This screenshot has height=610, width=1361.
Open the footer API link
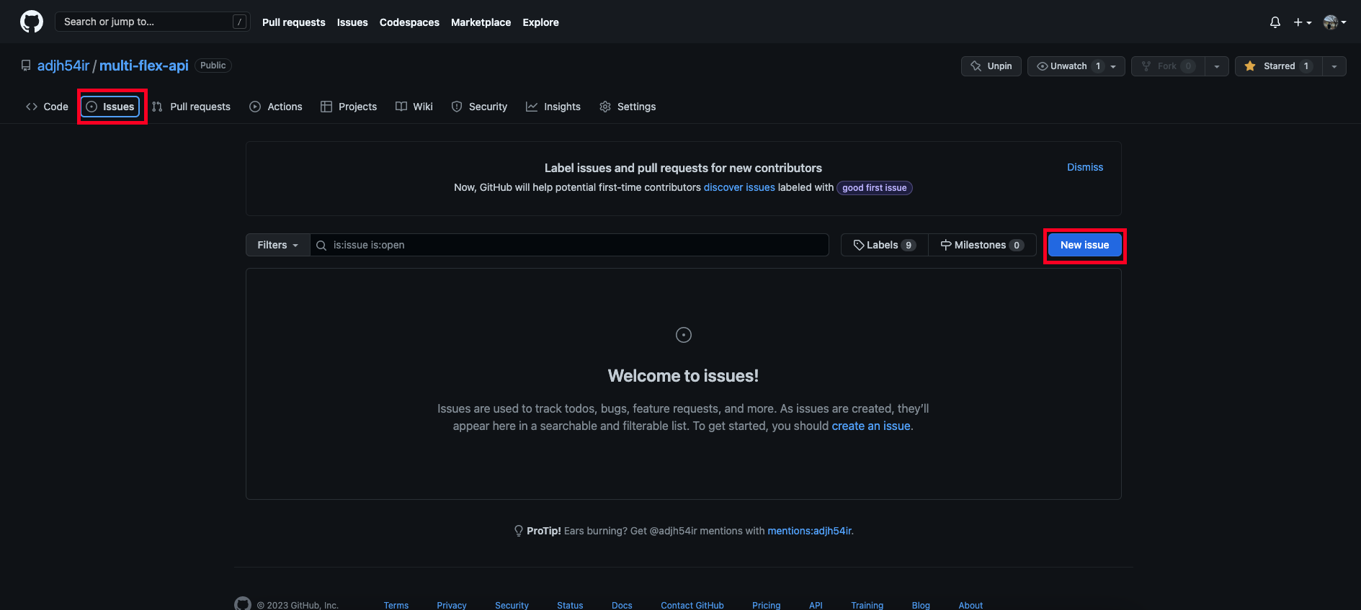[x=816, y=605]
